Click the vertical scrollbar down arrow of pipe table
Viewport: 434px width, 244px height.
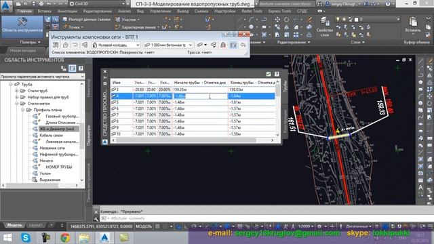tap(277, 134)
